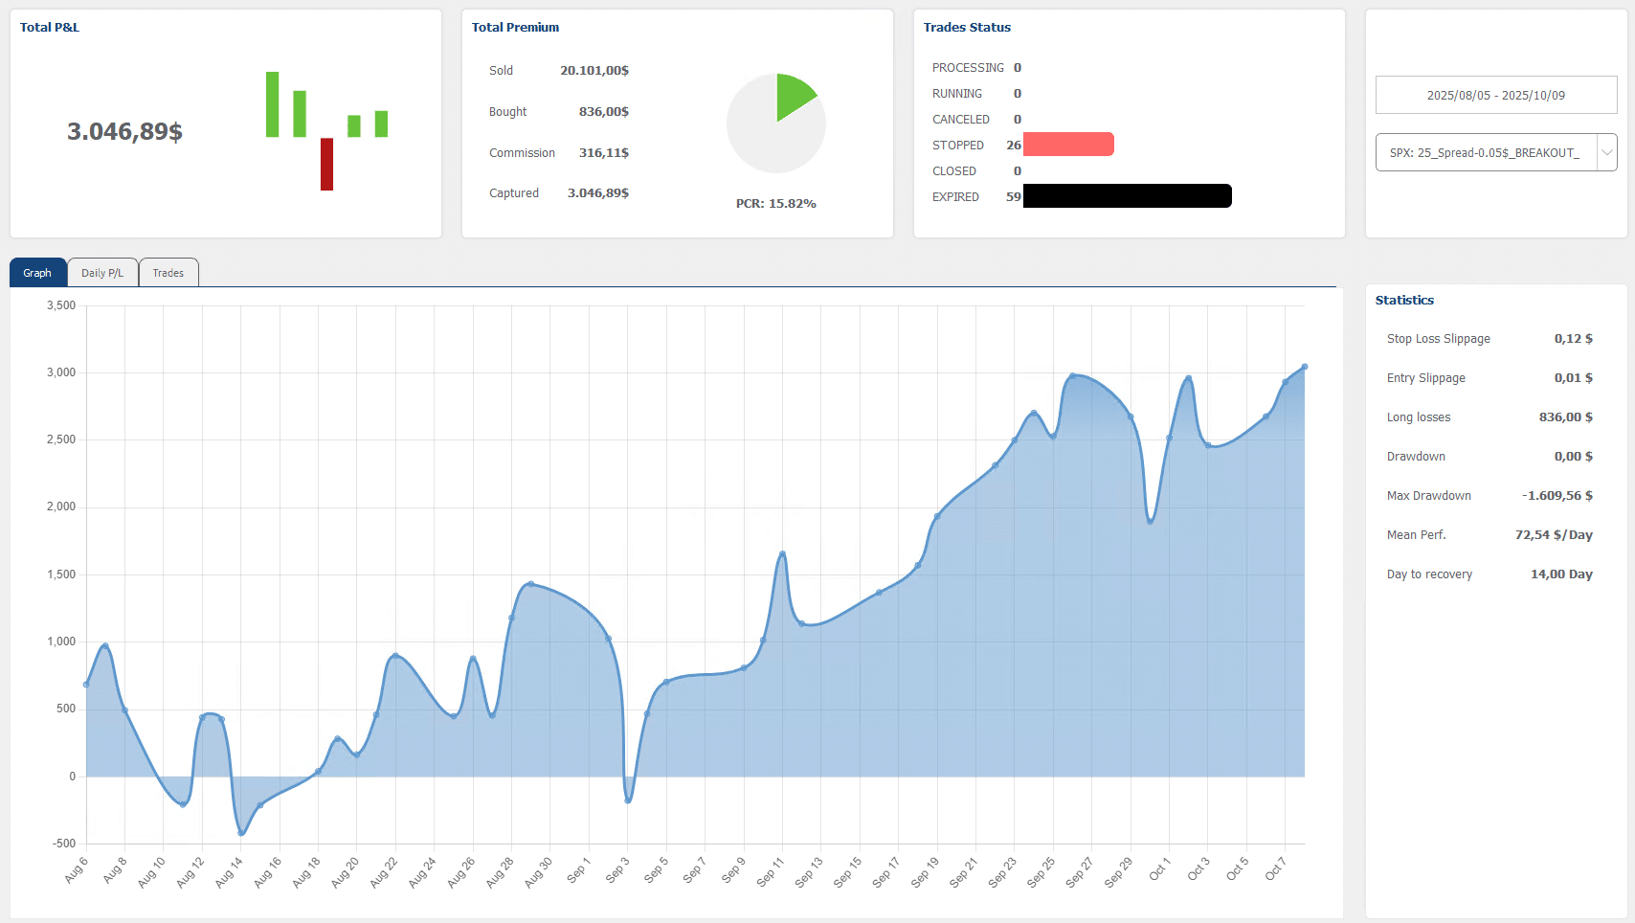Click the date range field 2025/08/05 - 2025/10/09
Image resolution: width=1635 pixels, height=923 pixels.
coord(1495,95)
